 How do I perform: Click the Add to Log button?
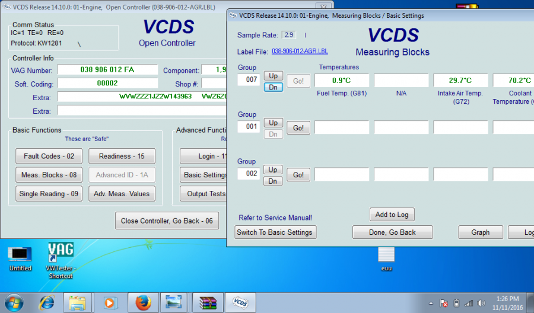(x=392, y=215)
